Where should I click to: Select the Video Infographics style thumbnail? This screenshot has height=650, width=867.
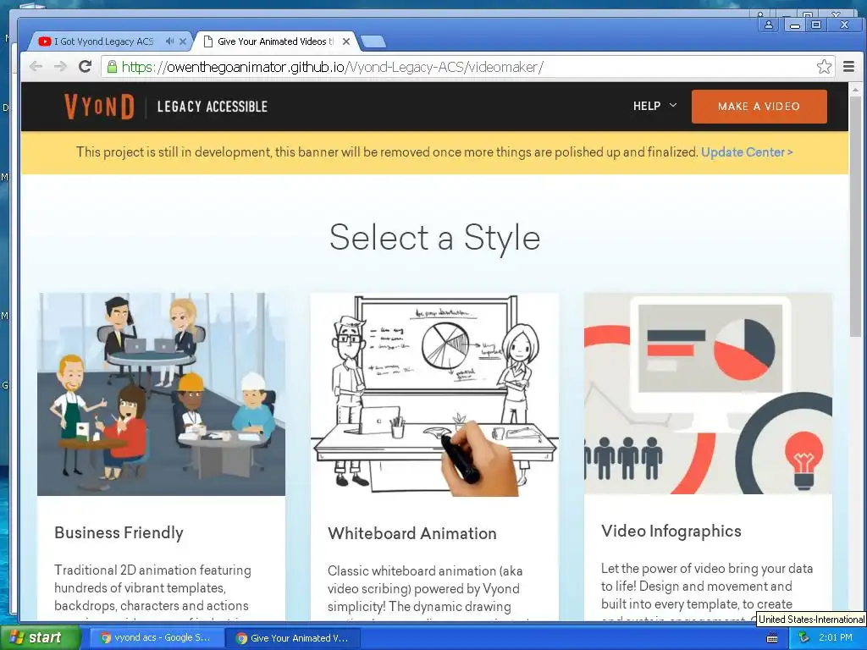click(709, 394)
